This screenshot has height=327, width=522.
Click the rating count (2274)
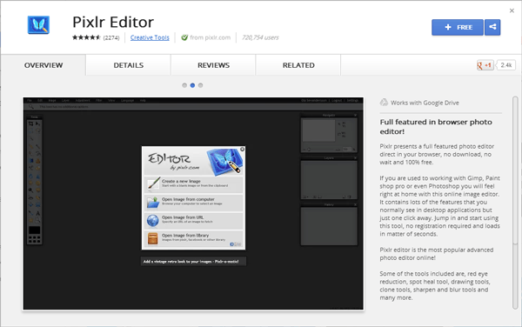(x=111, y=38)
